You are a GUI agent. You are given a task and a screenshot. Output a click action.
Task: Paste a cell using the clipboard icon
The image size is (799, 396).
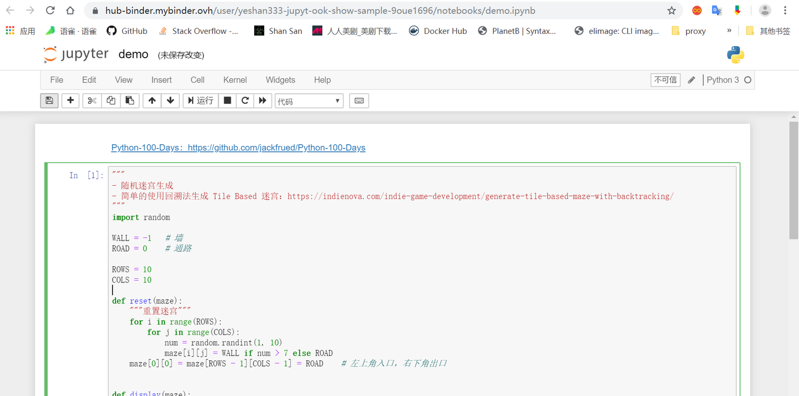tap(130, 100)
